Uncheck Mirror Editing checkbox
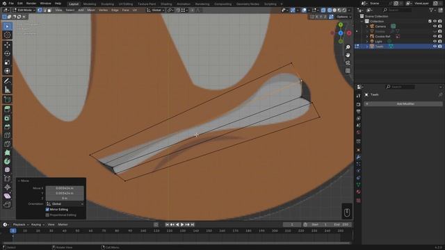445x250 pixels. (47, 210)
